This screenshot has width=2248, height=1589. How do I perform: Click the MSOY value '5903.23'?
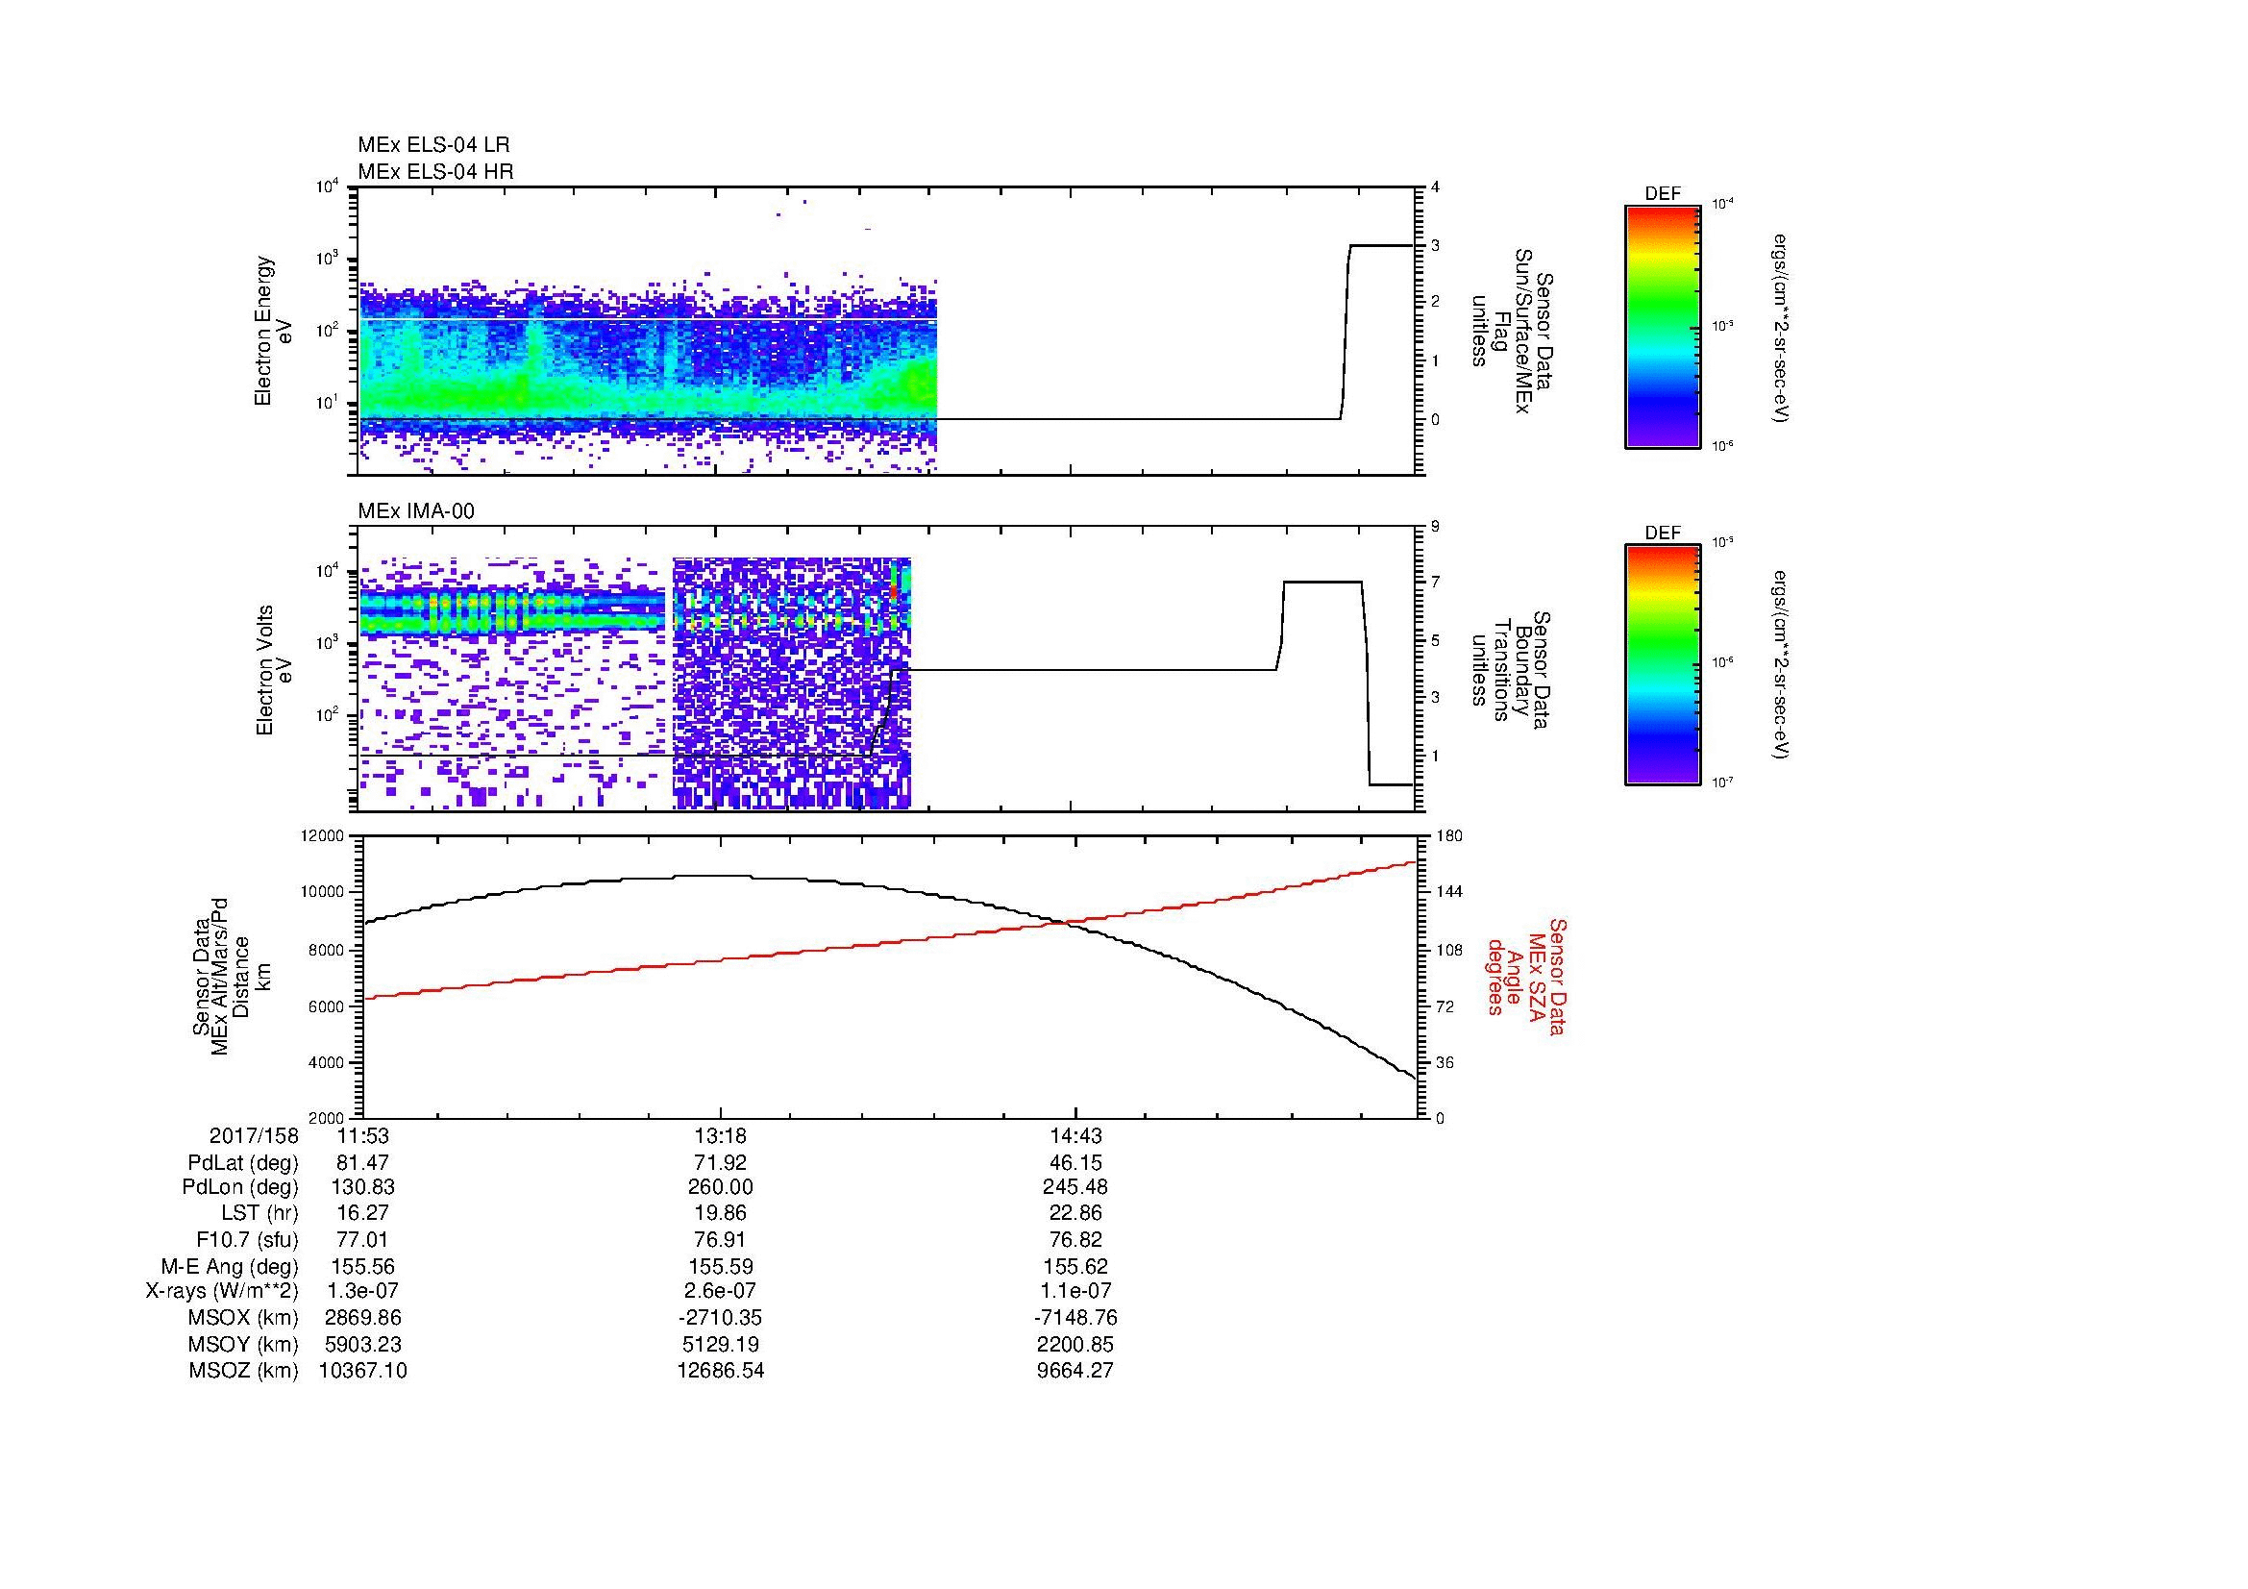[363, 1345]
